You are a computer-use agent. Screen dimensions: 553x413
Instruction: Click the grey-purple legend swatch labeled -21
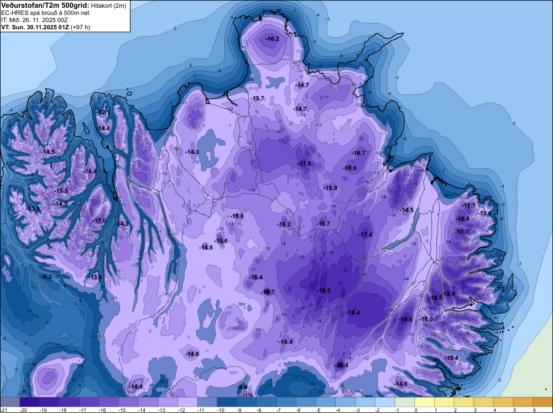(x=10, y=402)
